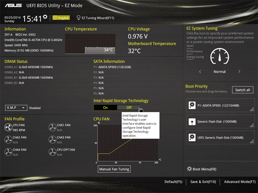Click the right chevron beside Normal tuning mode
The width and height of the screenshot is (258, 193).
coord(239,72)
